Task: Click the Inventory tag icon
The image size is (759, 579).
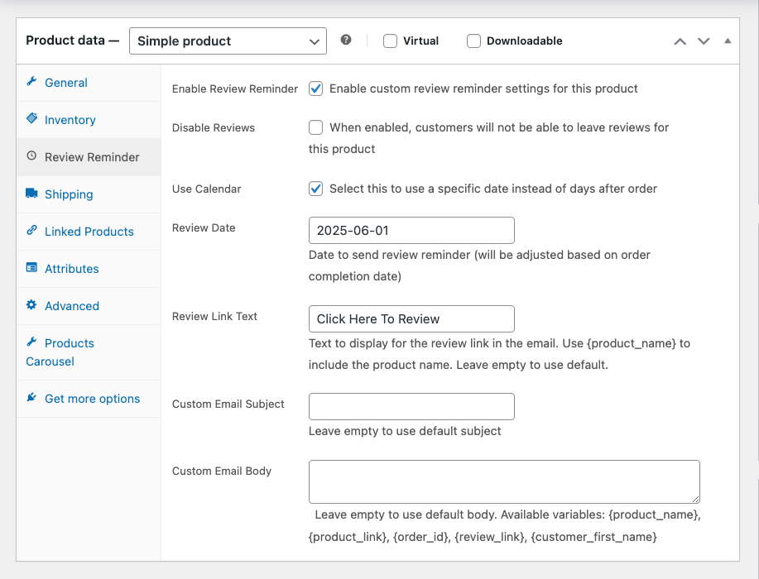Action: click(31, 119)
